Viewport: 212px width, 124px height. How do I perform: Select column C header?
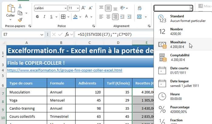click(x=90, y=43)
